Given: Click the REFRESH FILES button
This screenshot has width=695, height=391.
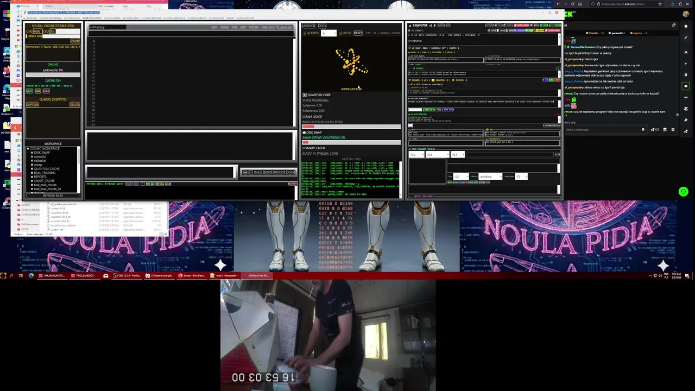Looking at the screenshot, I should tap(53, 195).
